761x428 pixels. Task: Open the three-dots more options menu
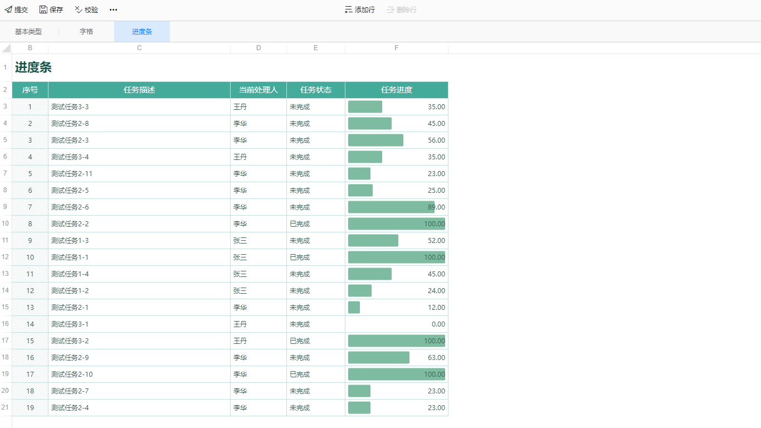point(114,10)
